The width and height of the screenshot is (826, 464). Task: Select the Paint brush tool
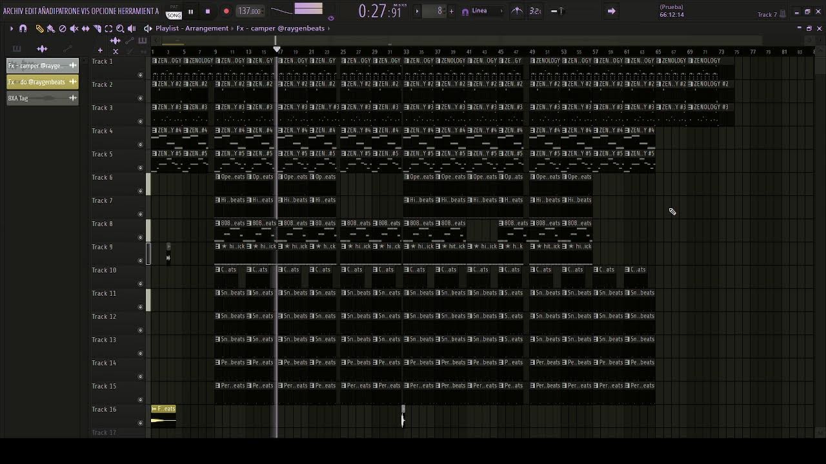(x=50, y=28)
